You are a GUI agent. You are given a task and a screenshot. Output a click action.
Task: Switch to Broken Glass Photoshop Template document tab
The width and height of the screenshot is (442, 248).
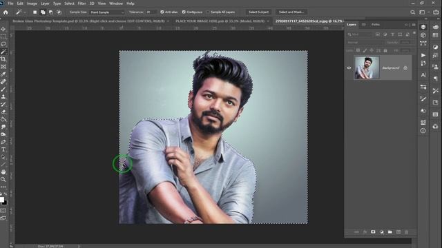[x=88, y=21]
